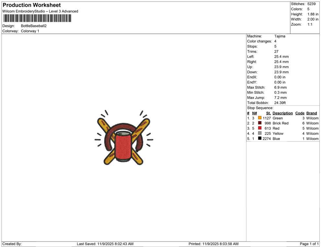Click the Stitches count 5239
Viewport: 321px width, 247px height.
click(311, 4)
